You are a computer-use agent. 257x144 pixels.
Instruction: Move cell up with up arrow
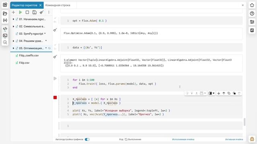tap(224, 93)
